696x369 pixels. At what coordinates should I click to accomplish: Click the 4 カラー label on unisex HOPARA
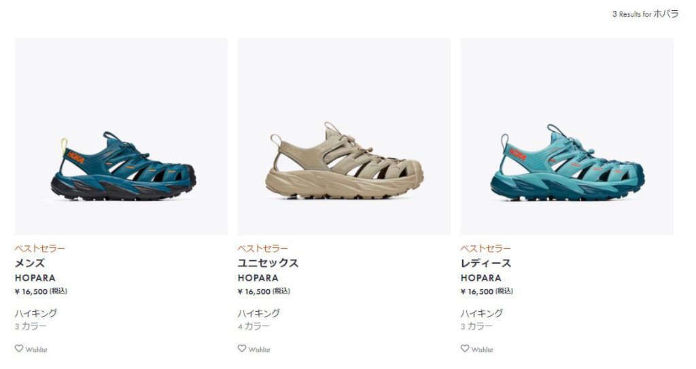coord(254,326)
